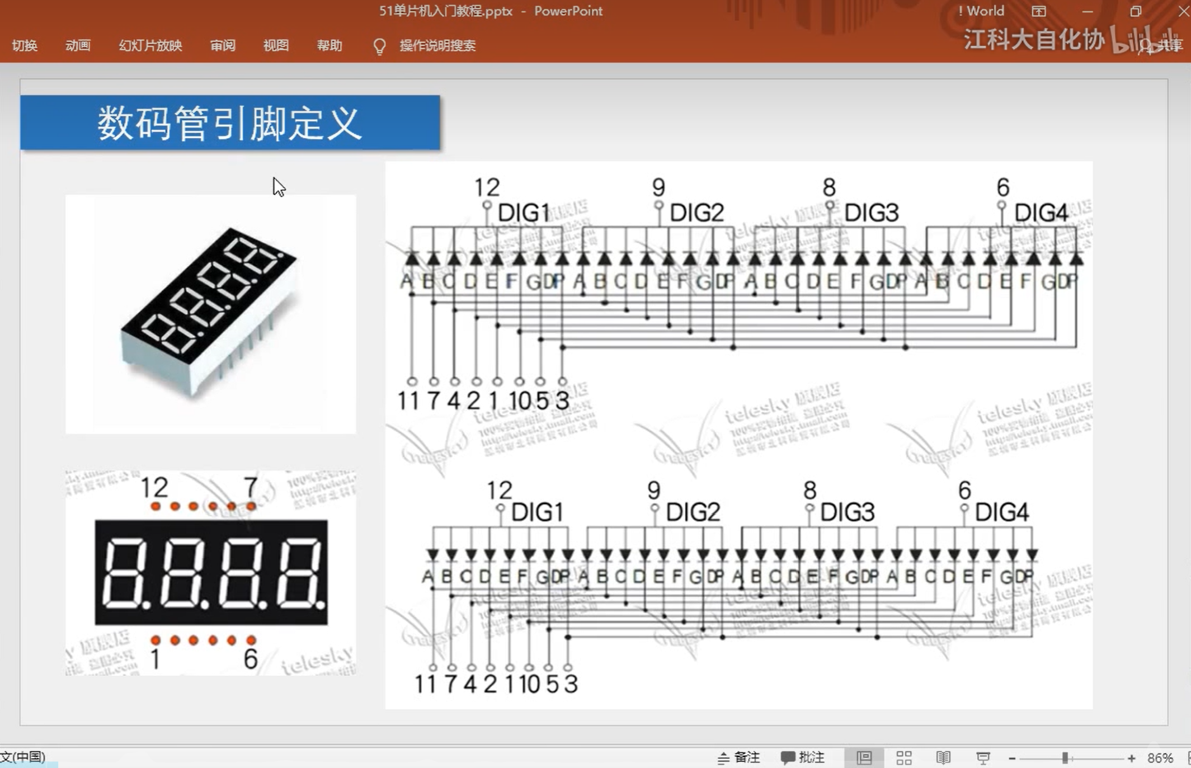Click the zoom slider handle
This screenshot has width=1191, height=768.
[x=1065, y=758]
